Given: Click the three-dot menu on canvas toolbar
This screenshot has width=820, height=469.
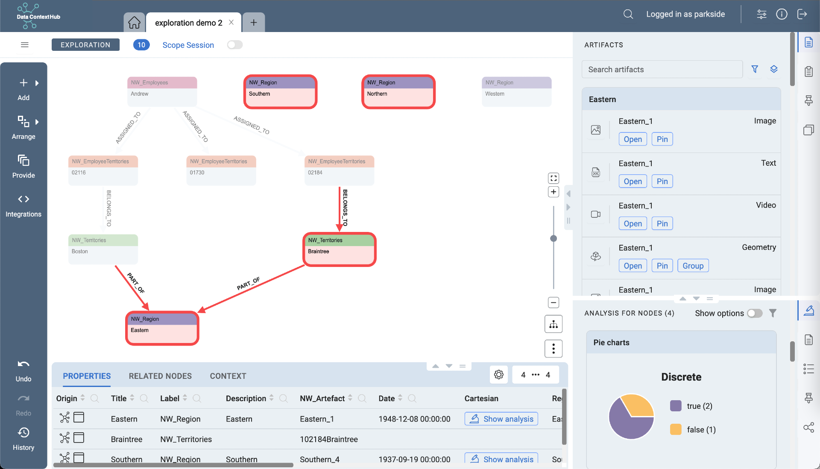Looking at the screenshot, I should click(x=553, y=349).
